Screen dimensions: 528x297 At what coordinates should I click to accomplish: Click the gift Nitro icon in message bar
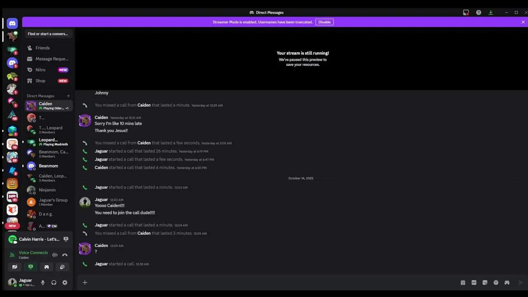point(463,283)
